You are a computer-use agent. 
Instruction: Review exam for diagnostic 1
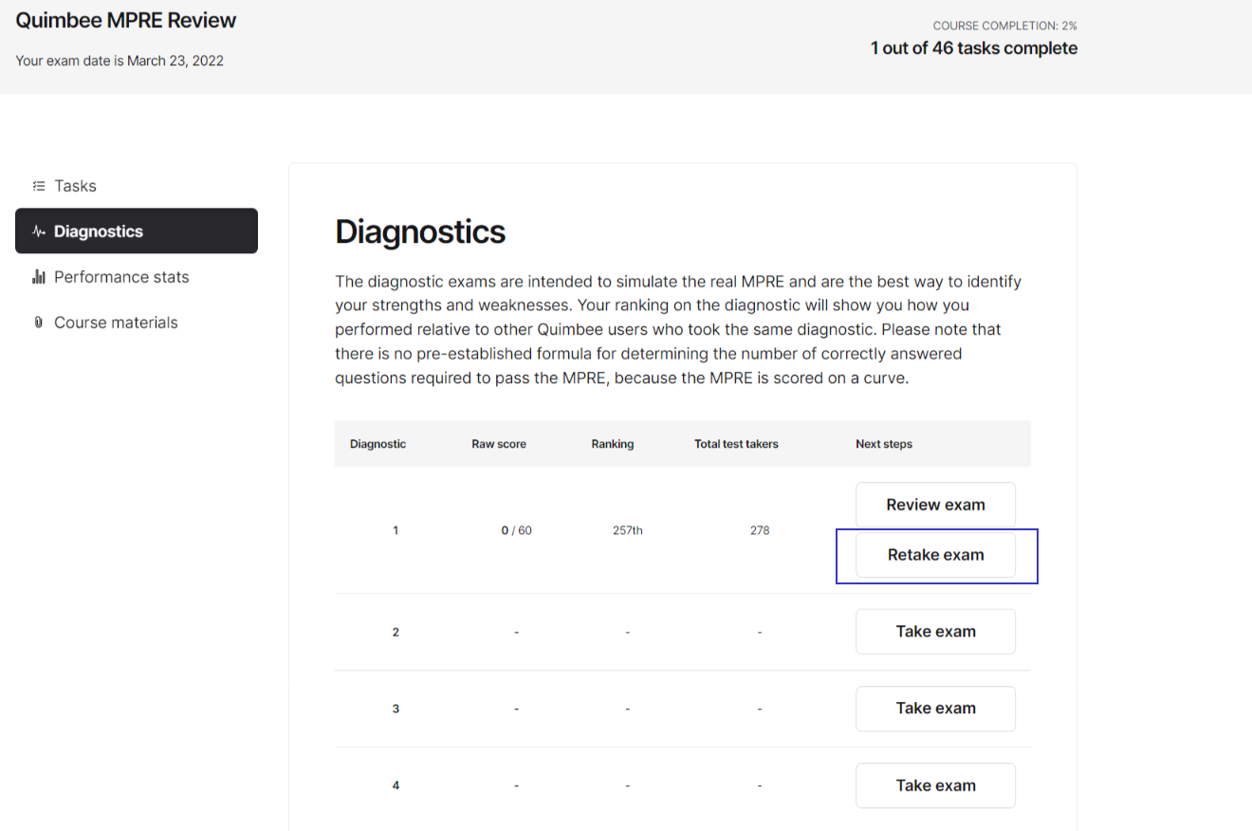coord(935,505)
